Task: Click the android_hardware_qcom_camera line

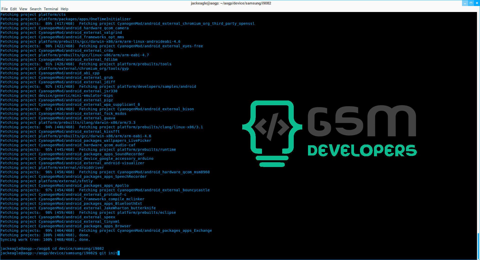Action: (x=64, y=28)
